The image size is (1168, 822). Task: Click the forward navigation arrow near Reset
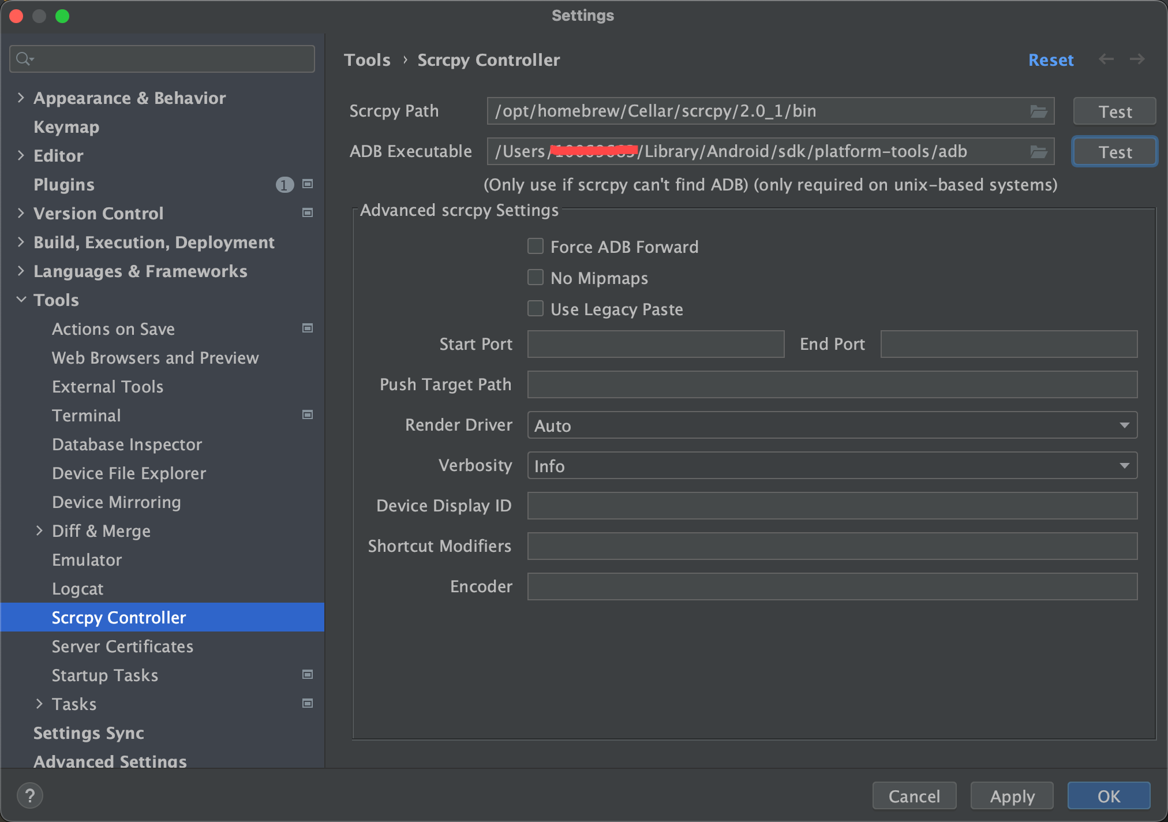point(1137,59)
